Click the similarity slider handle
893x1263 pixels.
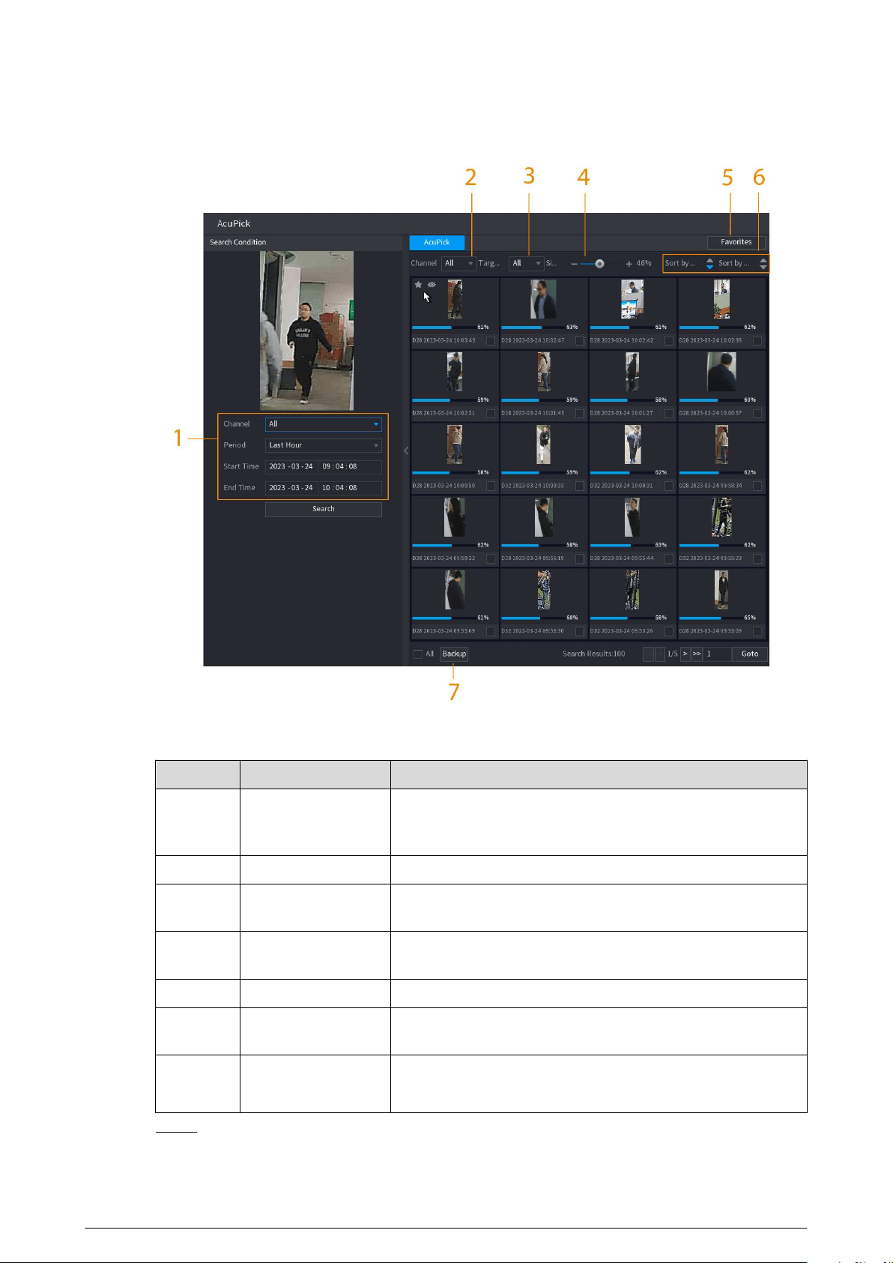tap(599, 264)
